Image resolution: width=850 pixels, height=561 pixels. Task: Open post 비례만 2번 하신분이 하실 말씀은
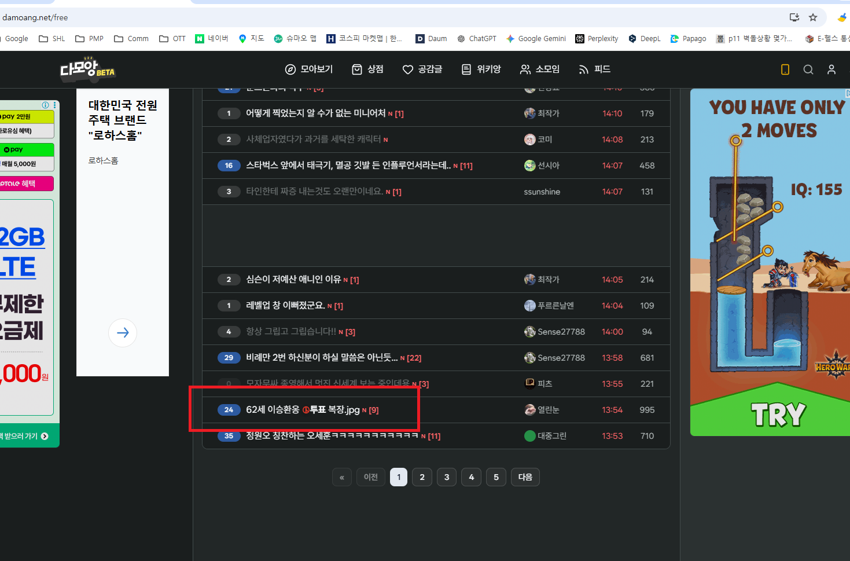point(322,358)
